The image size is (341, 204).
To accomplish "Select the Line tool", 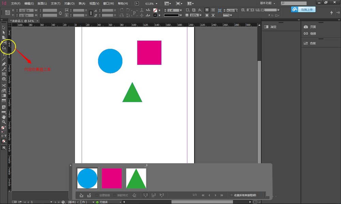I will coord(4,59).
